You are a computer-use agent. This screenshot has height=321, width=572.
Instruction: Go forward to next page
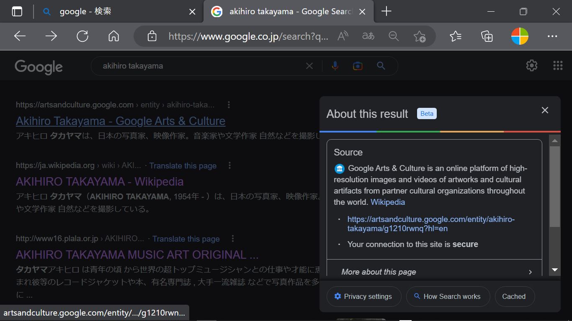51,36
